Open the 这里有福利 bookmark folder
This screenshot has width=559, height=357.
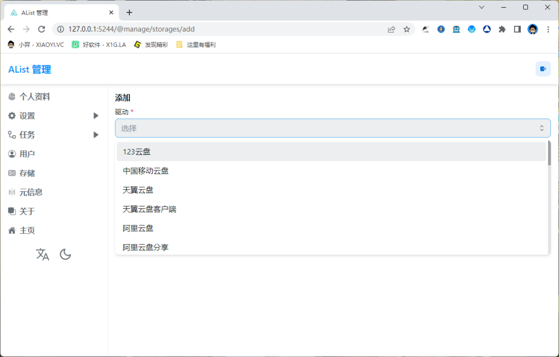point(196,45)
